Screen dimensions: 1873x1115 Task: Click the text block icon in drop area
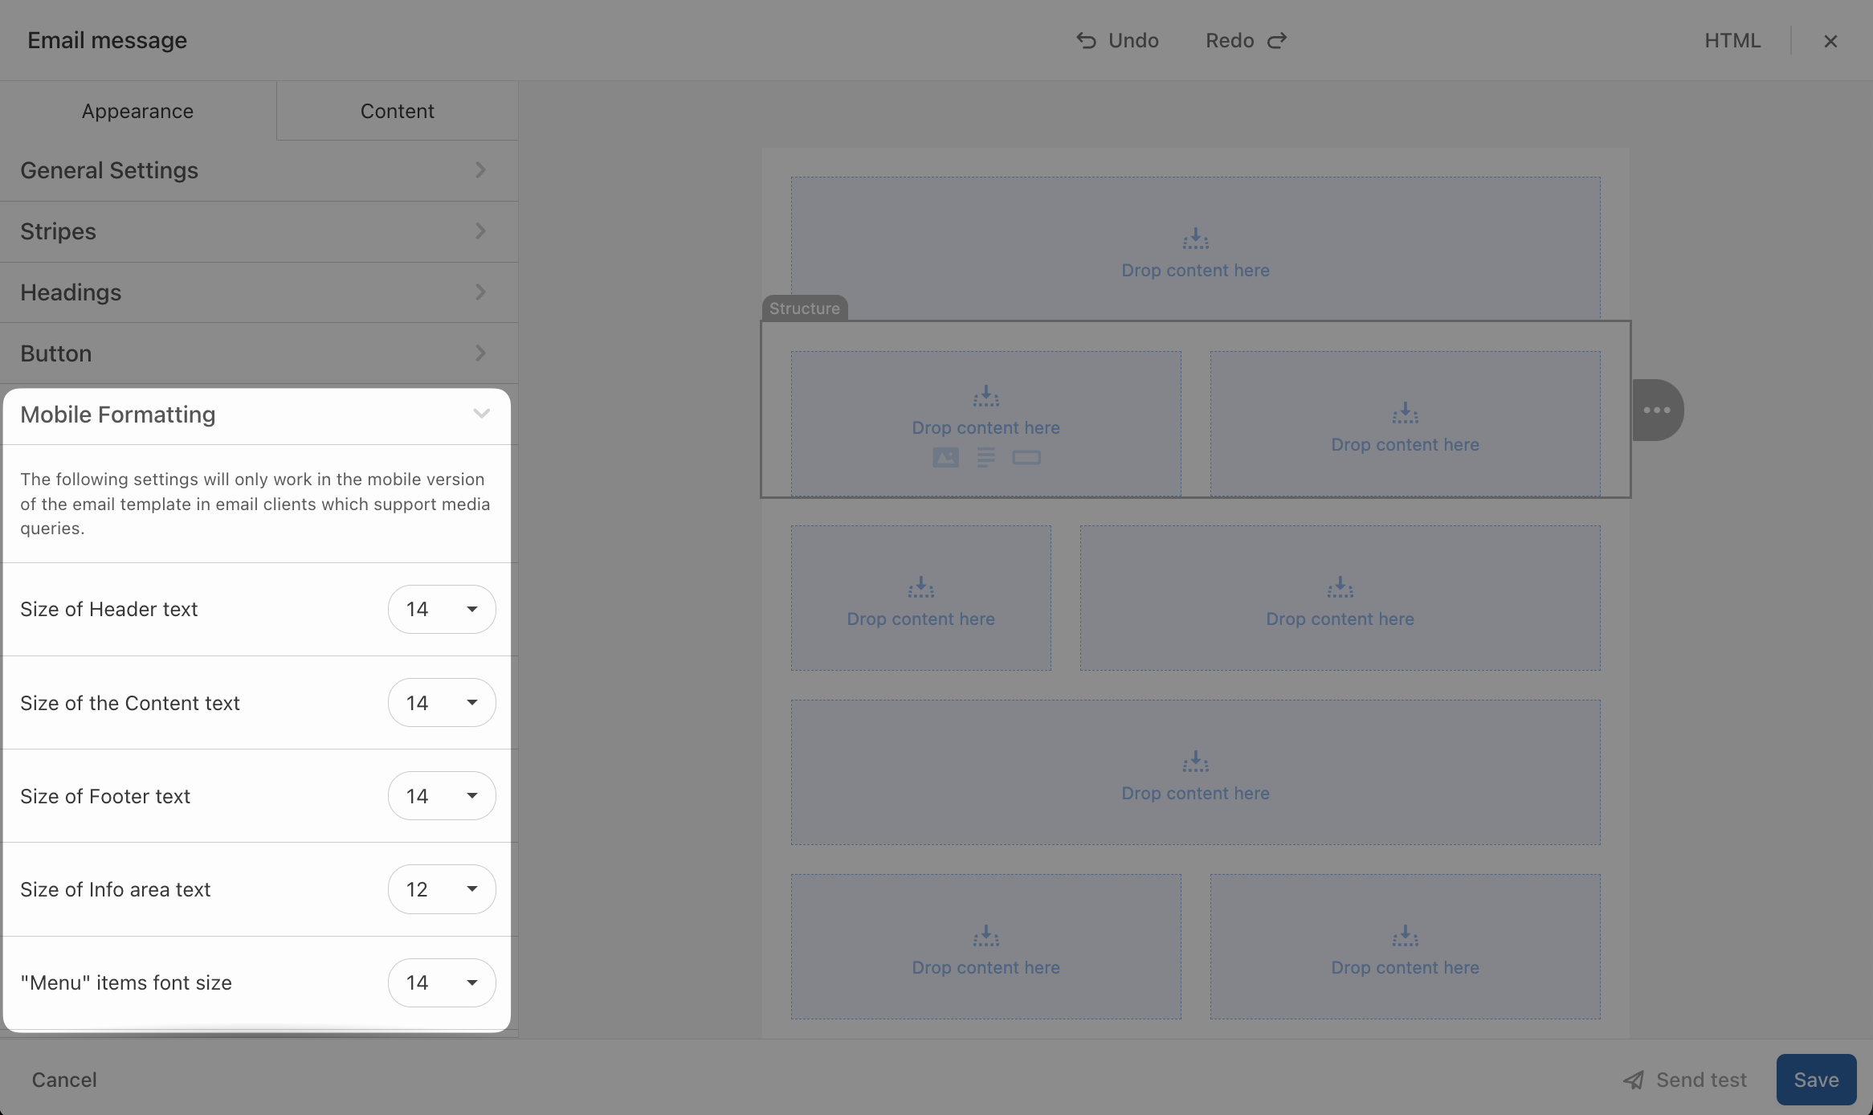click(x=985, y=458)
